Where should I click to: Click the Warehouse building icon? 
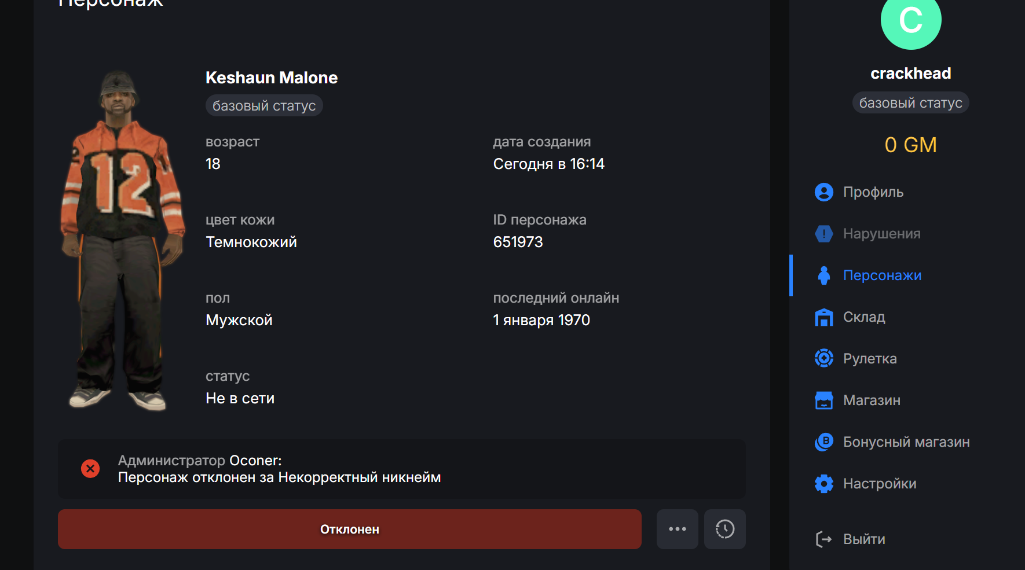coord(823,317)
